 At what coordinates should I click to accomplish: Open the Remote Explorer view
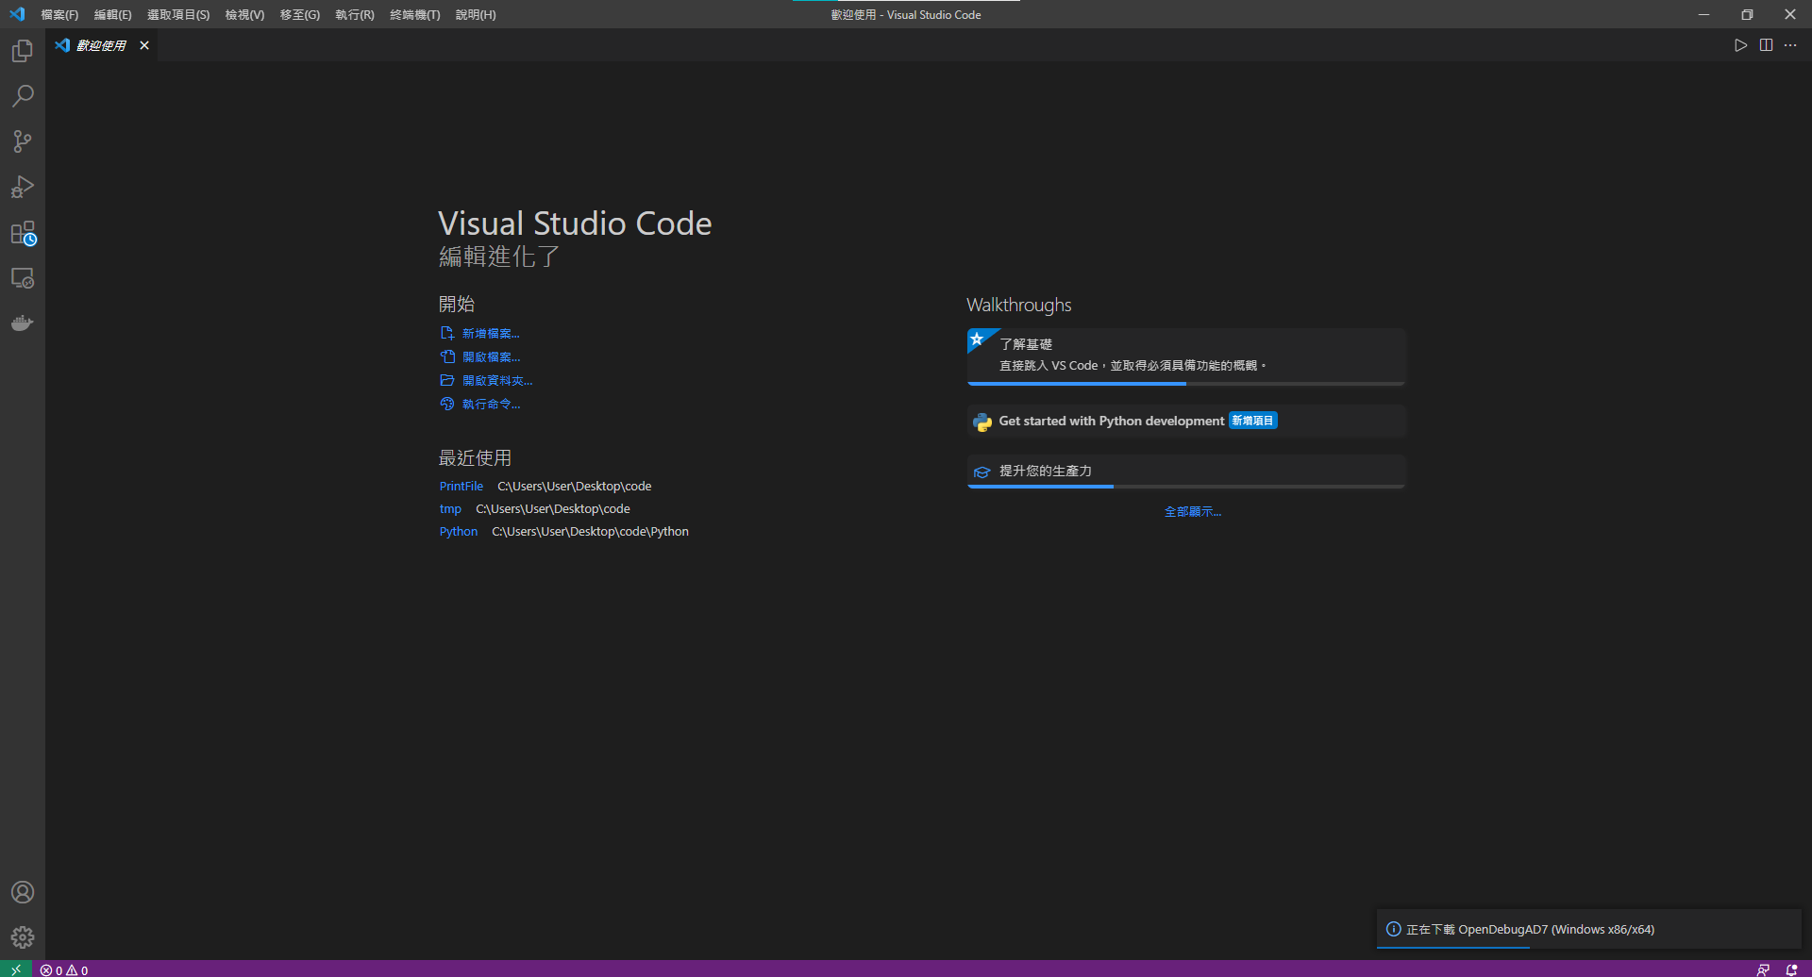point(23,278)
